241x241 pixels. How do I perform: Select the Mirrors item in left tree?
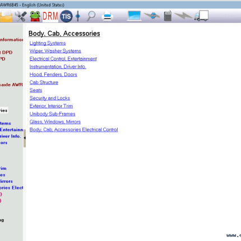(6, 181)
